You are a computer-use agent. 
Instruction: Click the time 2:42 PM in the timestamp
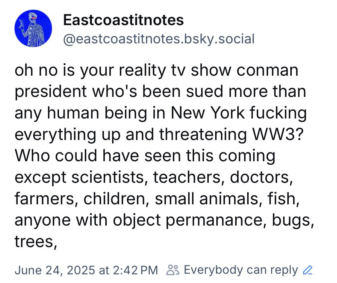pyautogui.click(x=135, y=270)
